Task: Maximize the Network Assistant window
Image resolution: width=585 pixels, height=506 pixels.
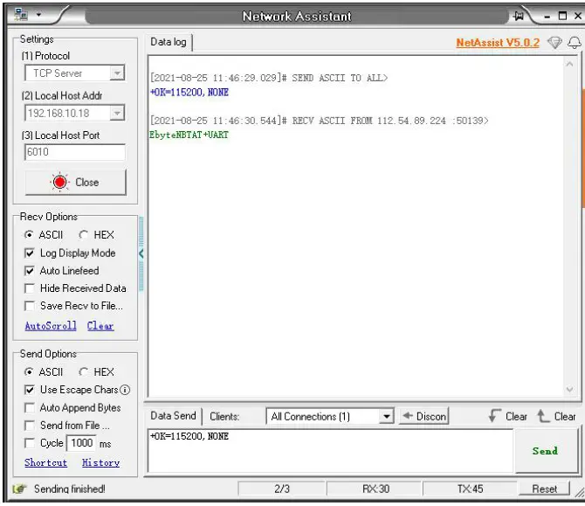Action: tap(562, 16)
